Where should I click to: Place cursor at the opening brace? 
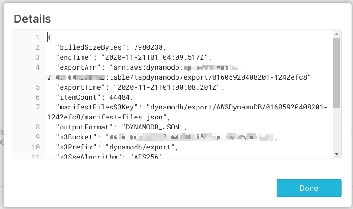[x=49, y=37]
